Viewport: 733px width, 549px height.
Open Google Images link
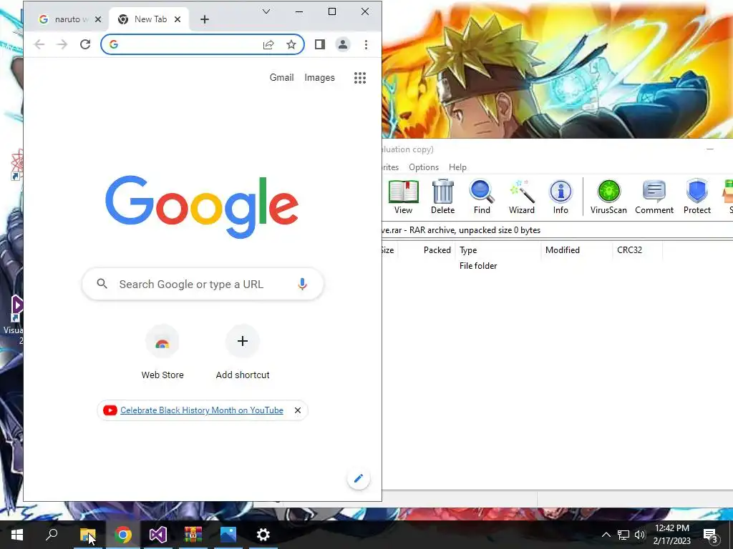(319, 77)
